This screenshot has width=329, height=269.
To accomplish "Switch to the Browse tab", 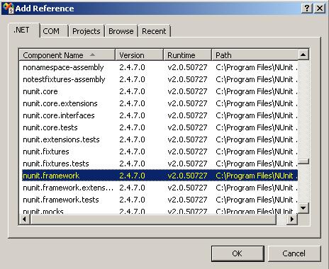I will click(x=121, y=31).
